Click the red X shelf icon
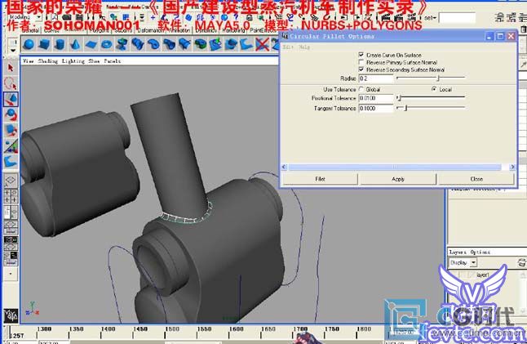The image size is (527, 344). coord(262,44)
